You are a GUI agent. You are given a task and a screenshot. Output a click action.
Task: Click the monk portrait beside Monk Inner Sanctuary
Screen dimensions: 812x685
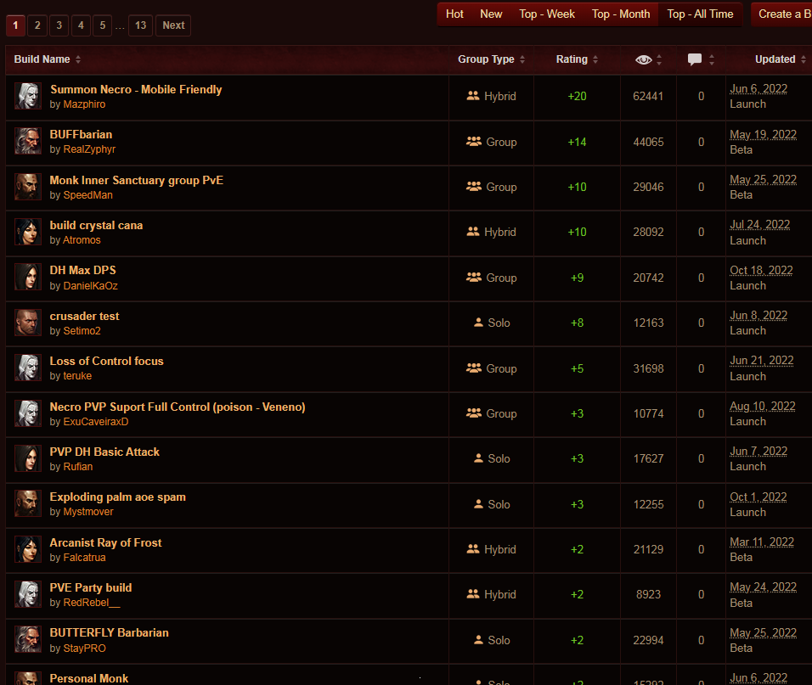[x=27, y=187]
